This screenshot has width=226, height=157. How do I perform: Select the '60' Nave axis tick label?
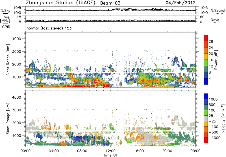pos(202,17)
